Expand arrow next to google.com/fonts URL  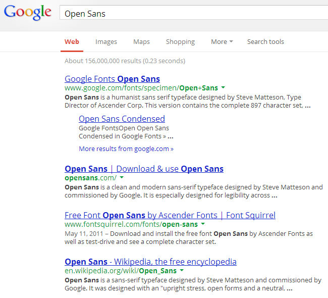point(223,87)
